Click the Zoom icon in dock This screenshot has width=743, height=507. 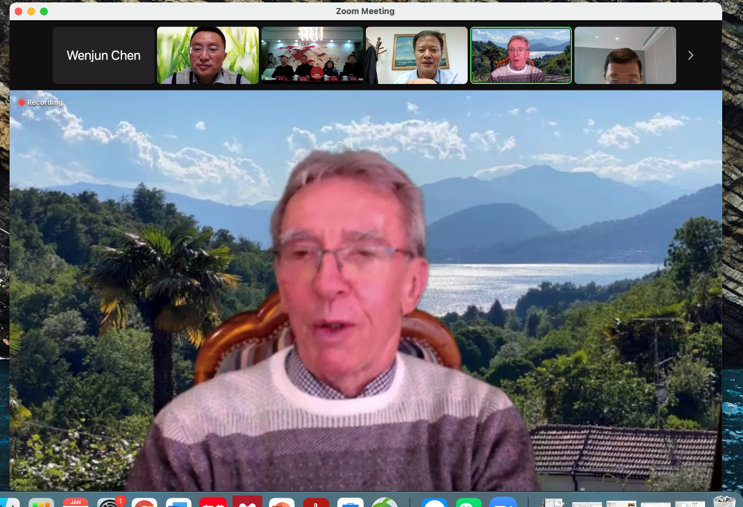coord(503,503)
